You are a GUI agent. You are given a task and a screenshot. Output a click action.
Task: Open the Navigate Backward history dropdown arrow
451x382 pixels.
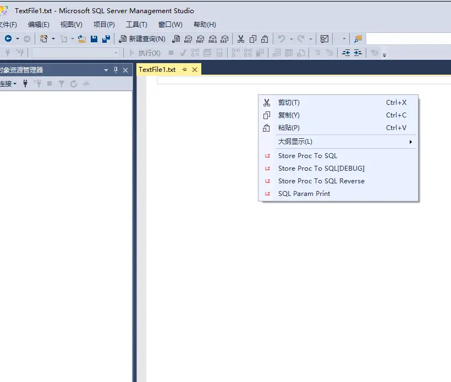[18, 39]
